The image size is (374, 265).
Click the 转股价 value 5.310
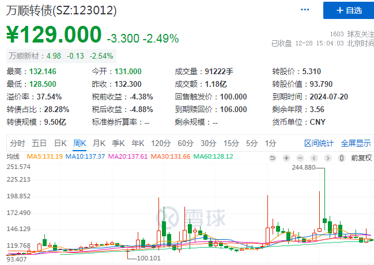point(312,71)
